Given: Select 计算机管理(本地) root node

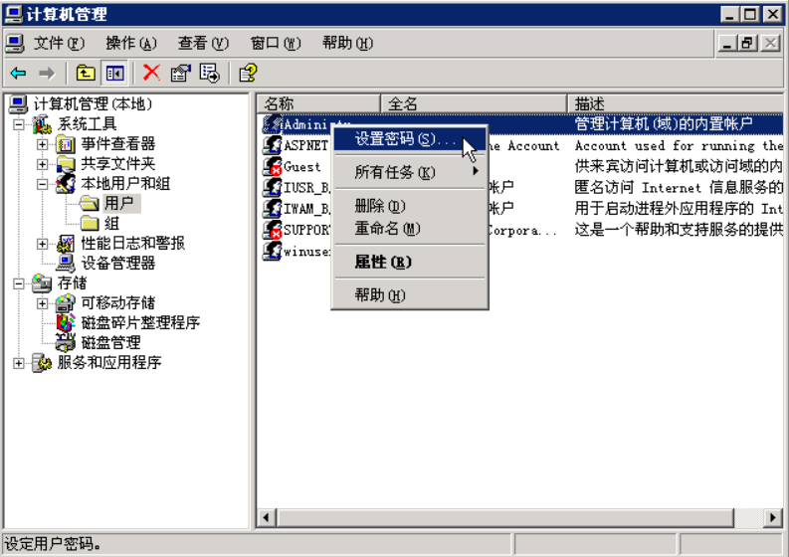Looking at the screenshot, I should point(93,104).
